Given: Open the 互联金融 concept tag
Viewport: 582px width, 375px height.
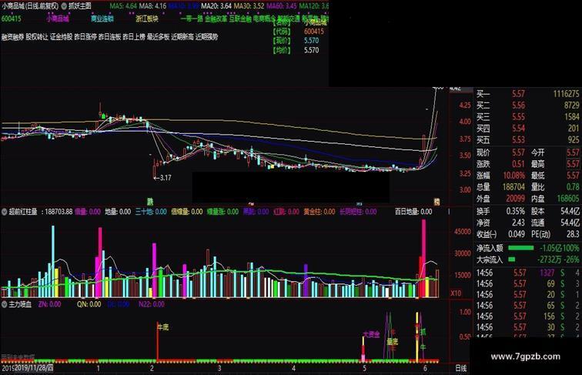Looking at the screenshot, I should (x=240, y=18).
